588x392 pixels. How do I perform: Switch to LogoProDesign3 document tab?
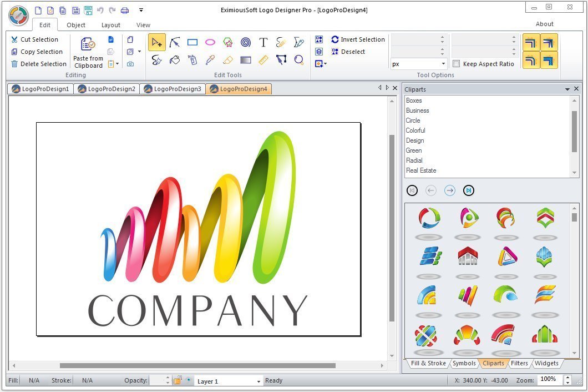[x=173, y=89]
